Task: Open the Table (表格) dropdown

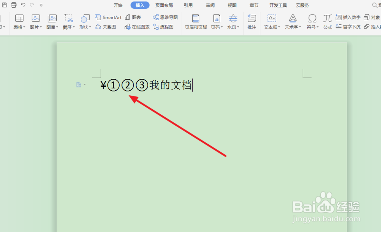Action: point(19,23)
